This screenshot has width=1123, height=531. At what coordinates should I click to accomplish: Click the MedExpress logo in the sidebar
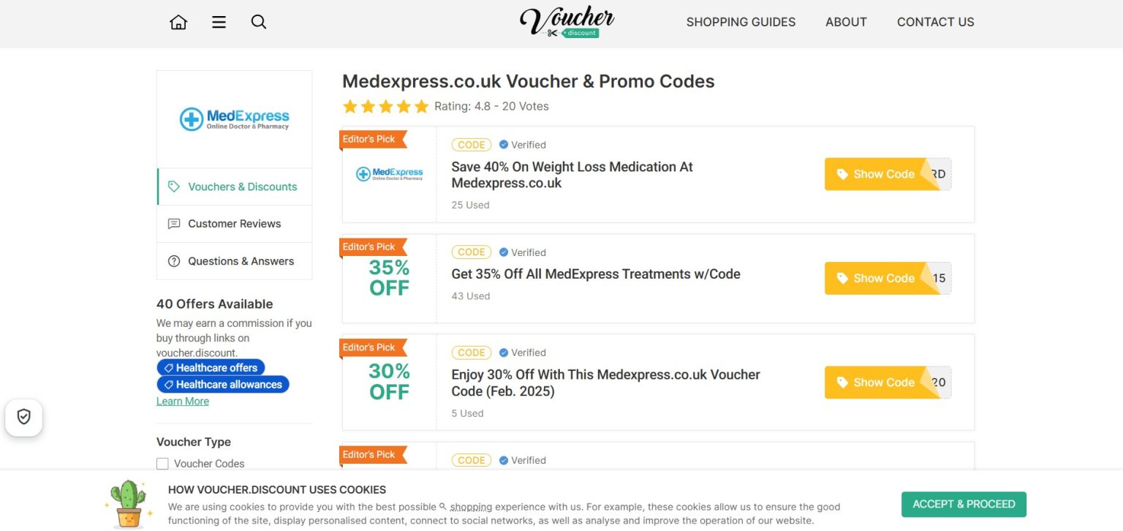coord(234,117)
